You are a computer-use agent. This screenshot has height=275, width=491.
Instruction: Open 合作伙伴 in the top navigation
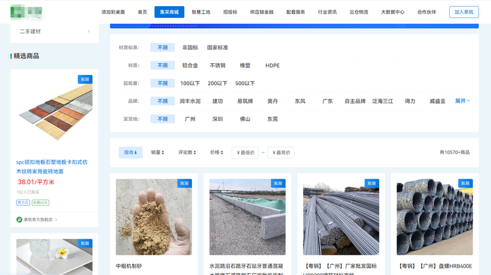pyautogui.click(x=427, y=12)
